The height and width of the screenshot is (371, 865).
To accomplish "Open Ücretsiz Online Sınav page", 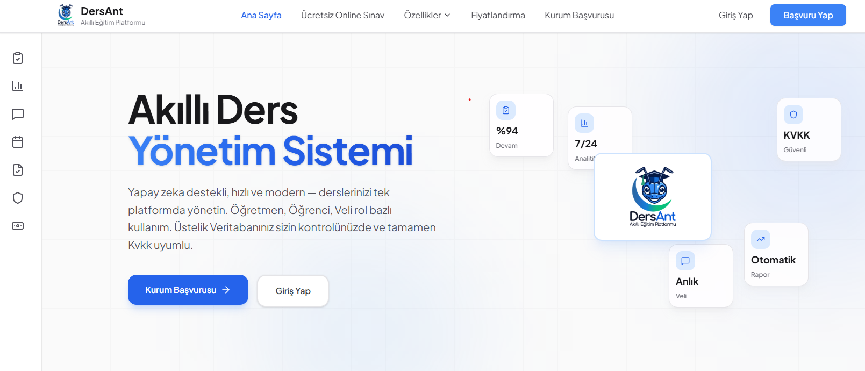I will [342, 15].
